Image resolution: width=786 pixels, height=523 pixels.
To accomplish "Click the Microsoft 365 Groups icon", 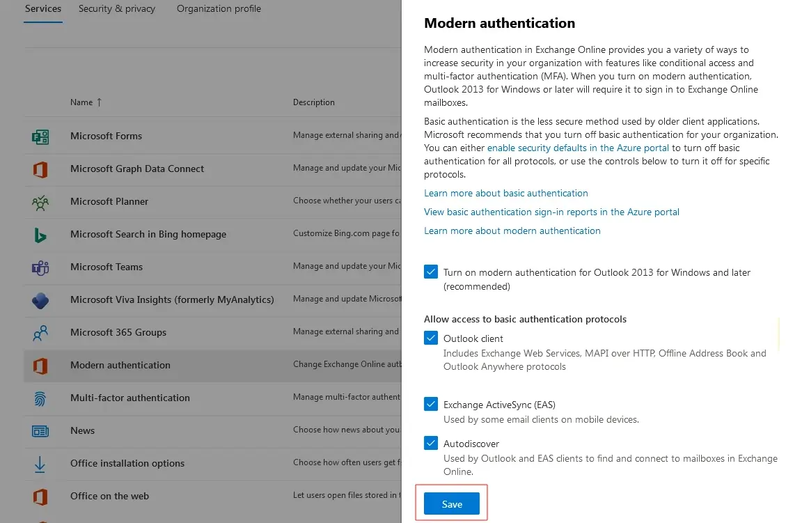I will pyautogui.click(x=40, y=333).
